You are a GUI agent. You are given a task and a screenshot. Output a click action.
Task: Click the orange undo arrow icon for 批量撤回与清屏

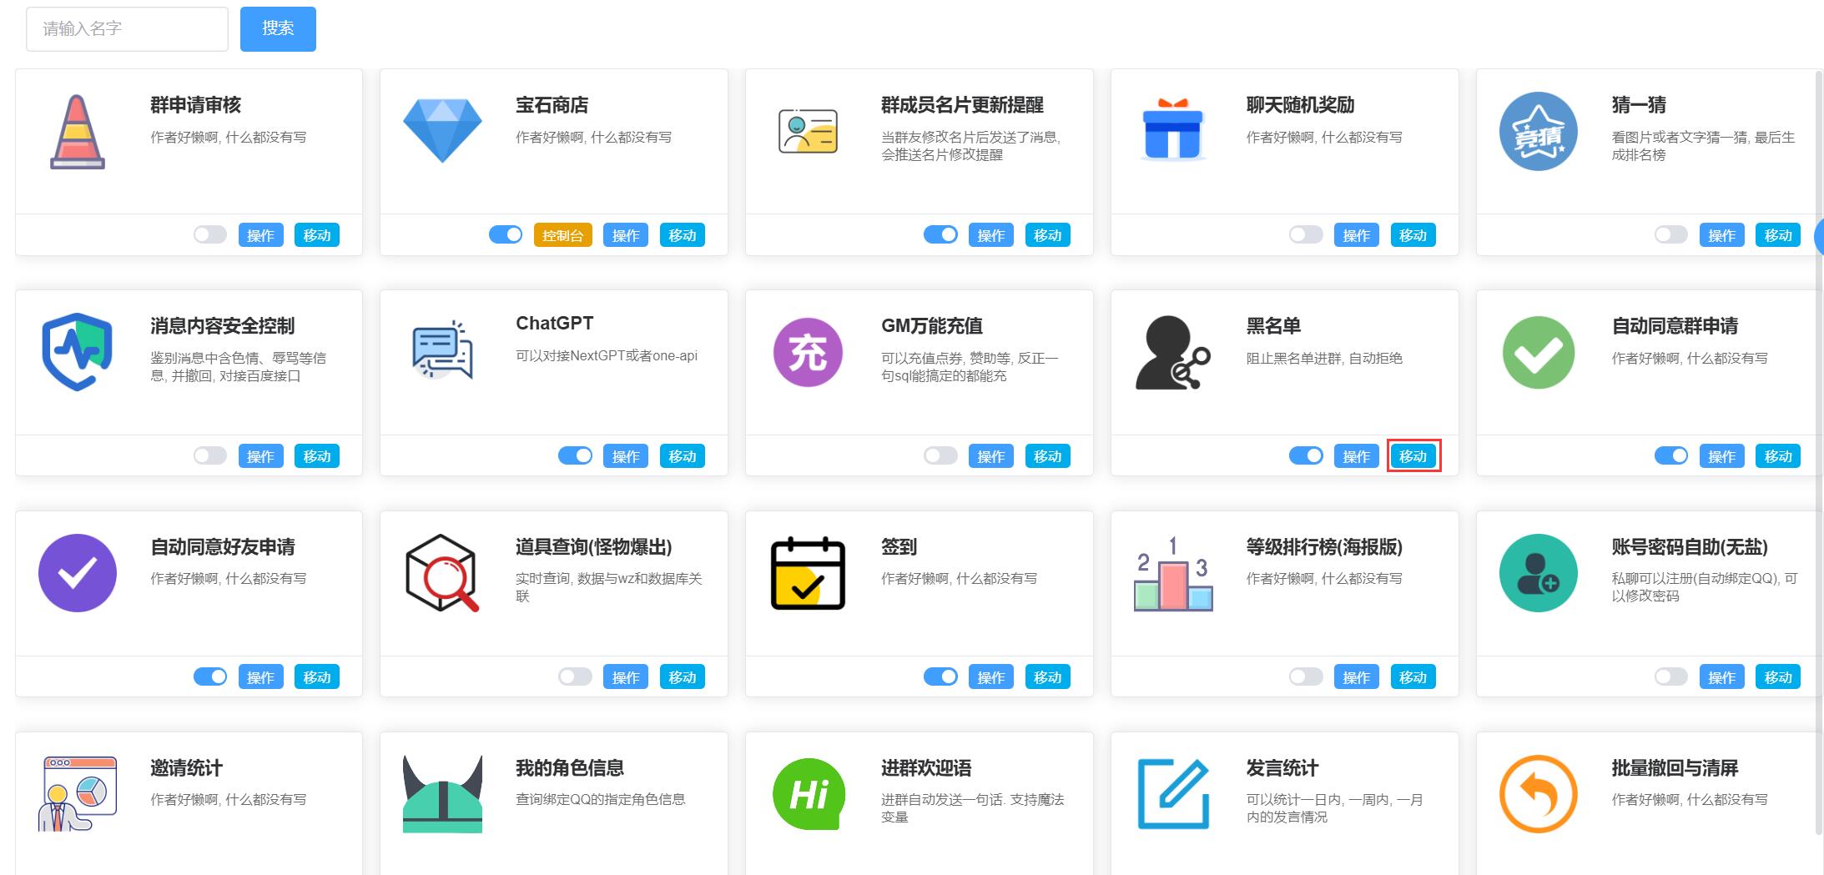coord(1538,793)
